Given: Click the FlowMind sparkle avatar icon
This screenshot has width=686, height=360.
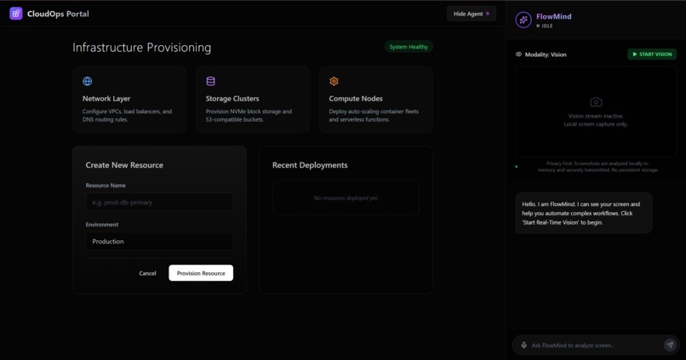Looking at the screenshot, I should 523,20.
